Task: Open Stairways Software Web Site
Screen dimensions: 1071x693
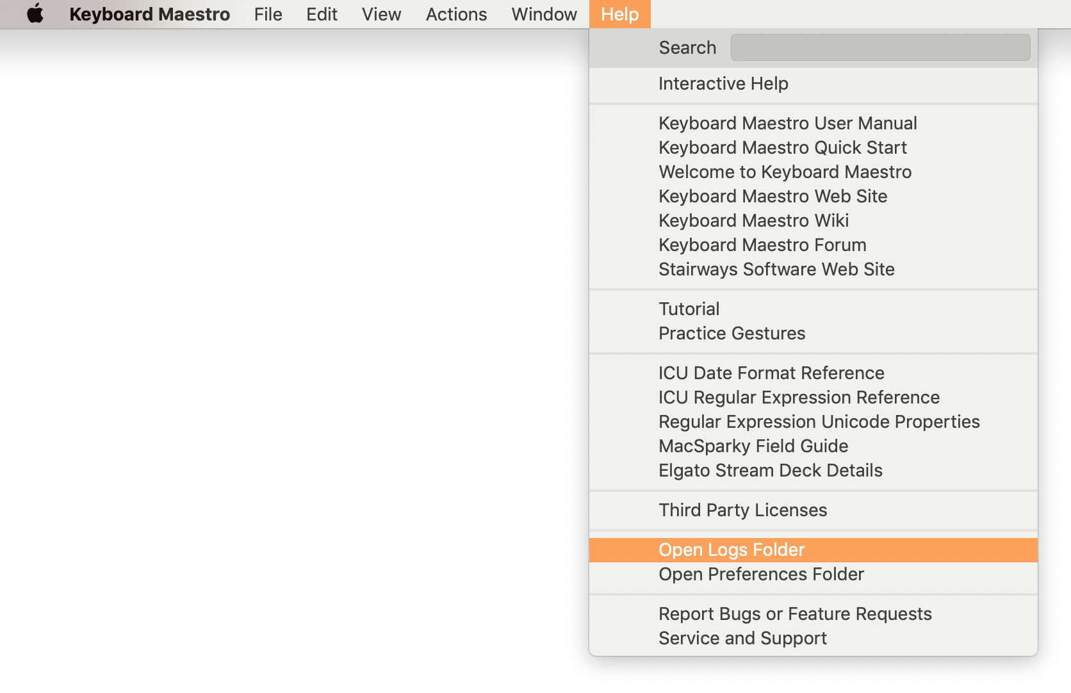Action: pos(813,269)
